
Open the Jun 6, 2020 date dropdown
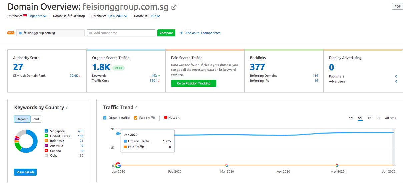point(117,16)
